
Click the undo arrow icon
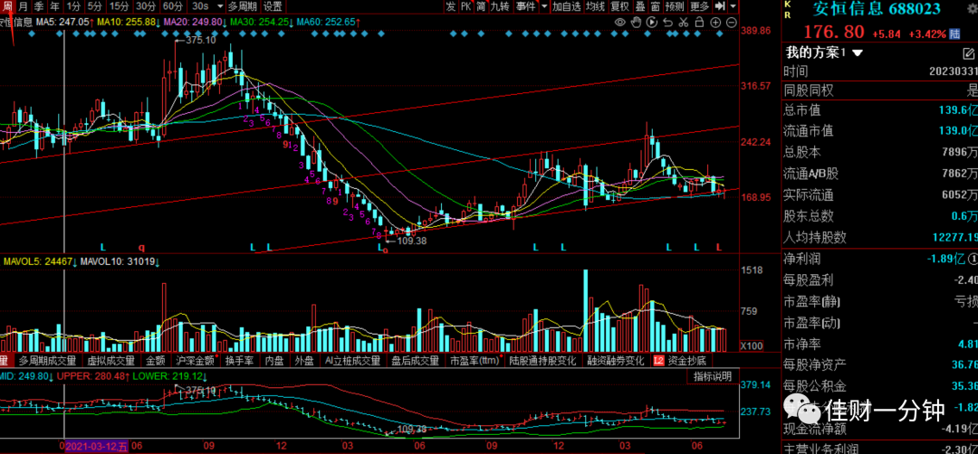coord(668,23)
